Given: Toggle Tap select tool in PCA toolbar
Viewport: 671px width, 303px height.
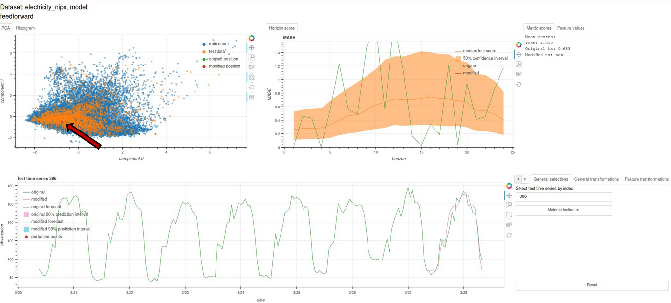Looking at the screenshot, I should pos(251,77).
